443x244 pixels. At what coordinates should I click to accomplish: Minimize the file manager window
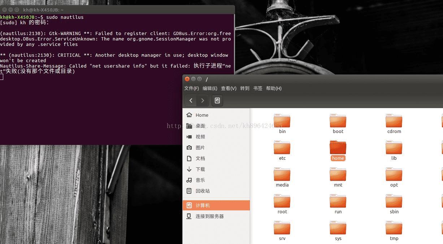pyautogui.click(x=193, y=79)
